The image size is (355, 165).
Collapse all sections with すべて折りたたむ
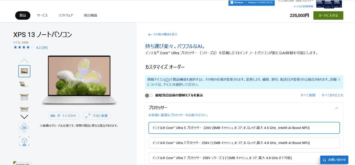(x=332, y=95)
